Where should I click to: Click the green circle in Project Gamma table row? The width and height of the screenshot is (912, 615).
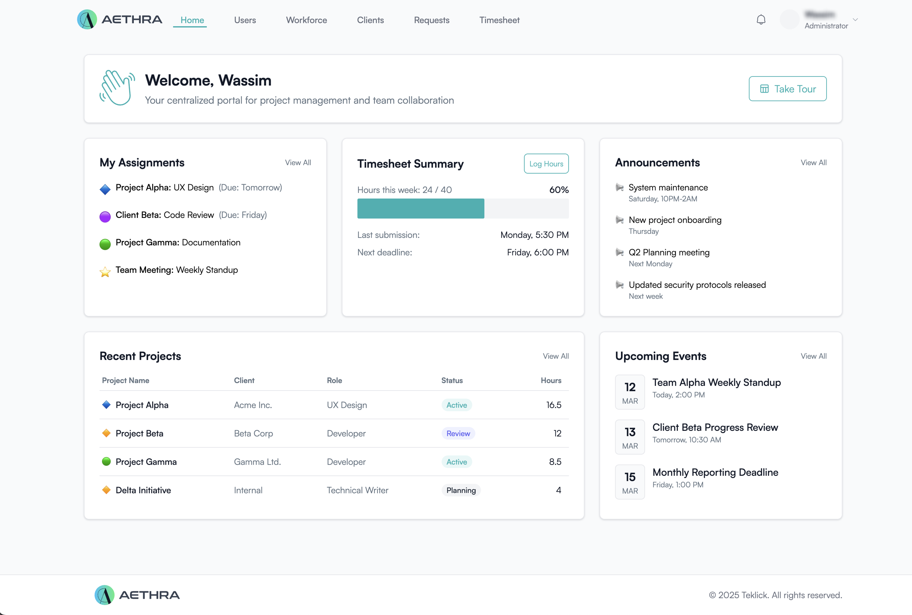click(106, 461)
